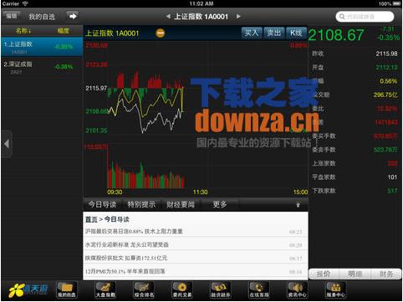403x302 pixels.
Task: Go to previous stock with left arrow
Action: point(168,17)
